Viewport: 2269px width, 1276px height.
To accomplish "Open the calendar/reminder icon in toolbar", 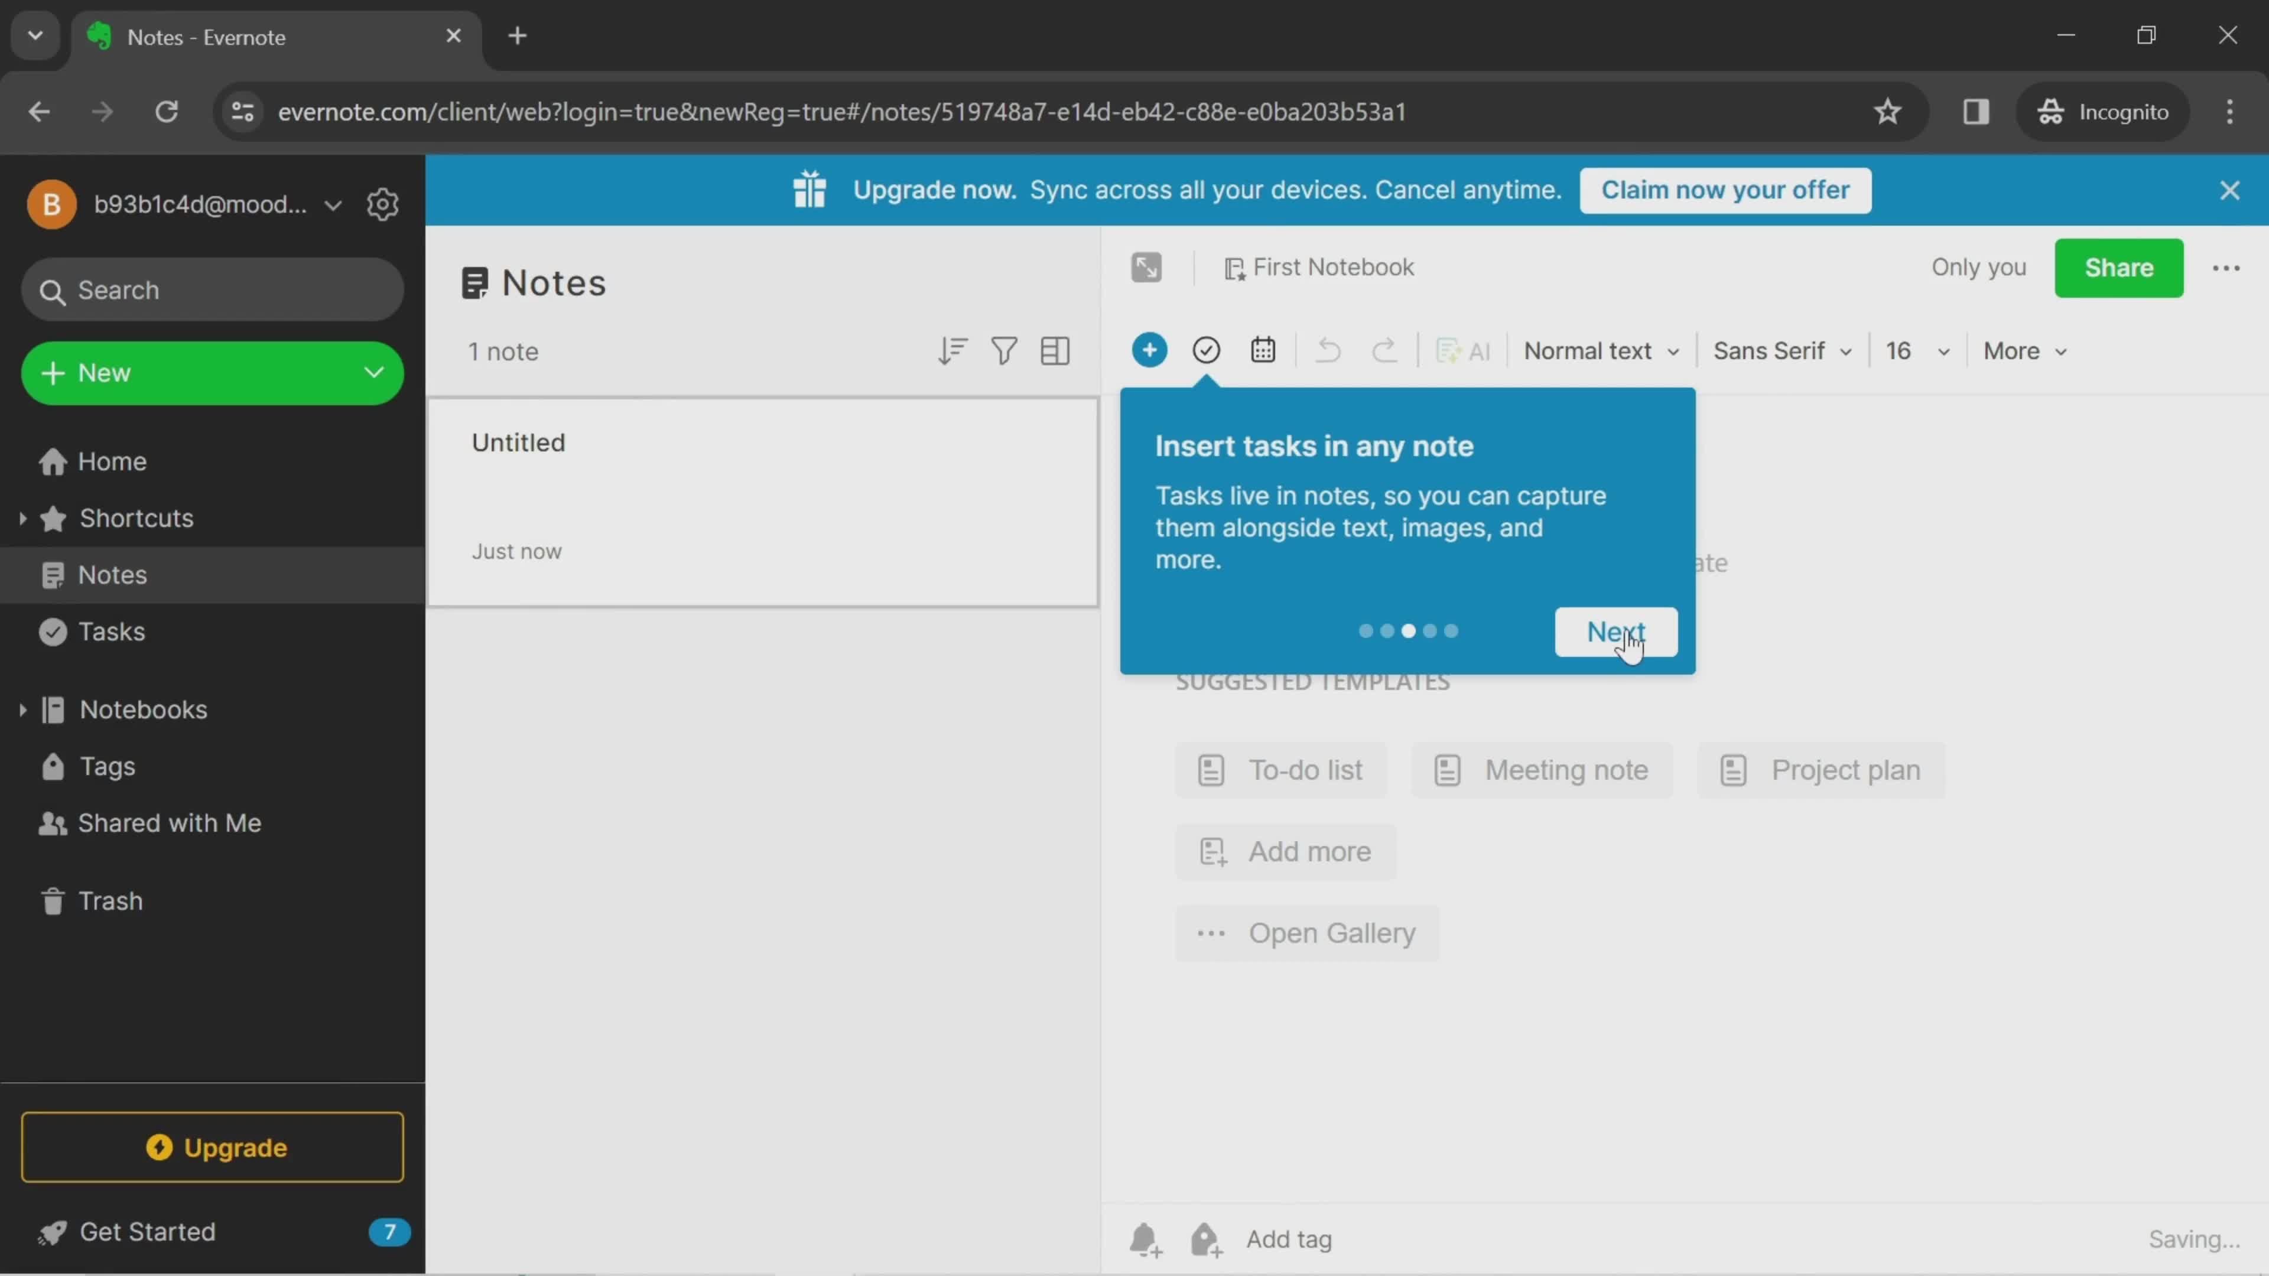I will point(1262,350).
